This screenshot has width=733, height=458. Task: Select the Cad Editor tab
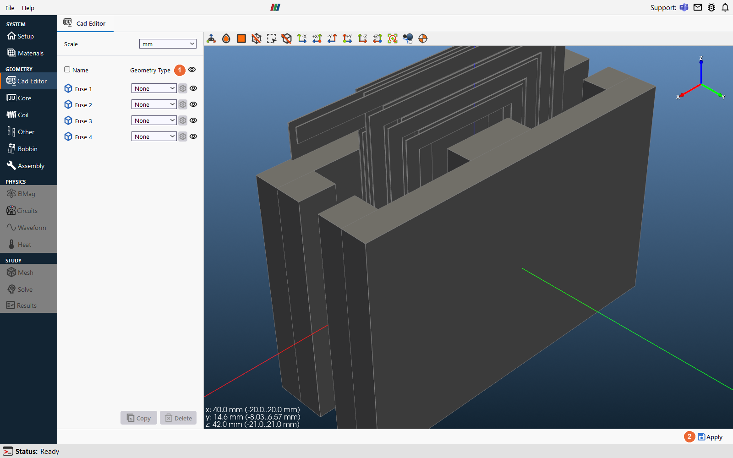coord(85,23)
